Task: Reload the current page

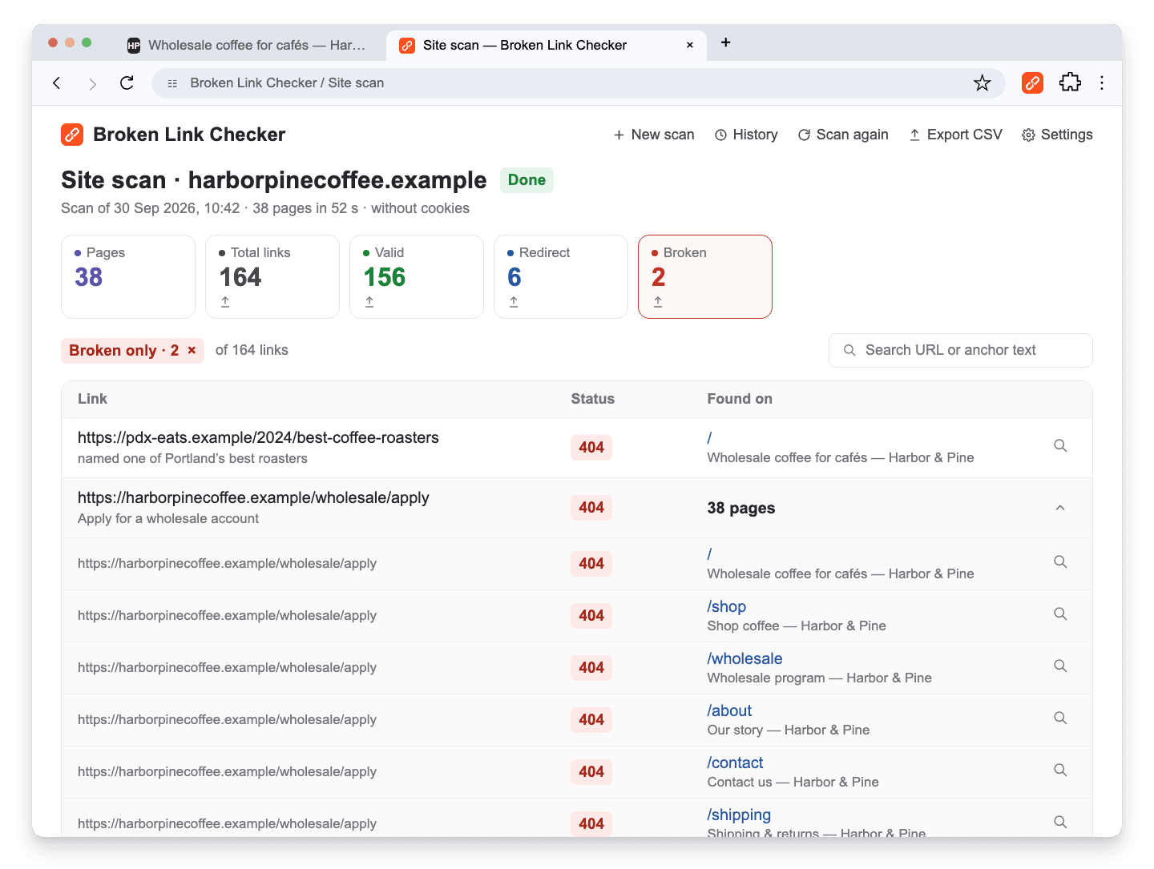Action: point(127,83)
